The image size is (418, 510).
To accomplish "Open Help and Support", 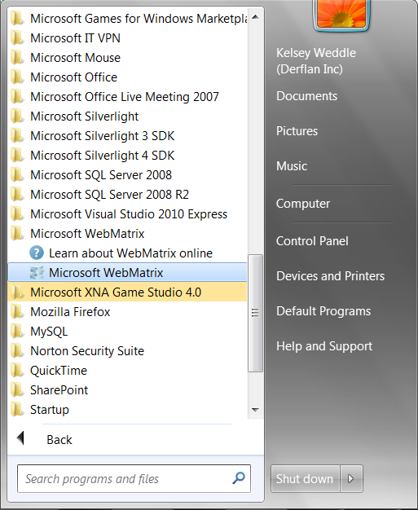I will tap(324, 346).
